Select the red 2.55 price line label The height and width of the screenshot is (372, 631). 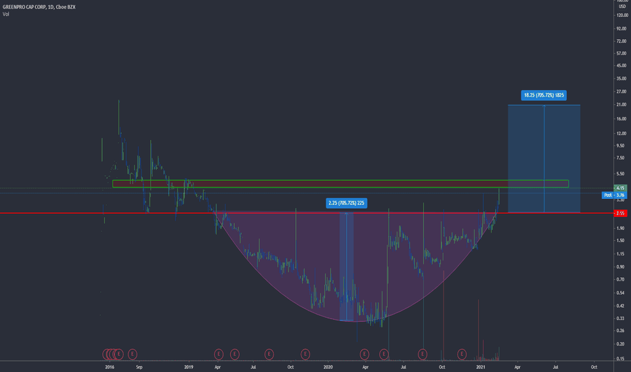(620, 213)
